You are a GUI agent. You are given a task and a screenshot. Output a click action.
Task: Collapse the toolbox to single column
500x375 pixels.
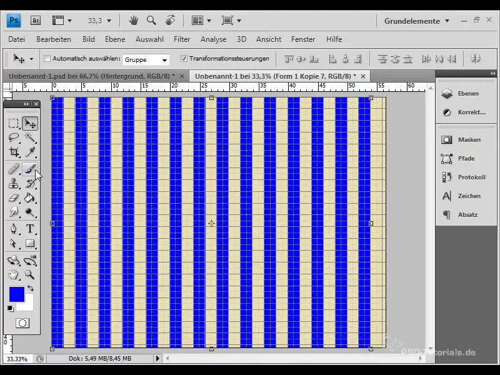[26, 104]
